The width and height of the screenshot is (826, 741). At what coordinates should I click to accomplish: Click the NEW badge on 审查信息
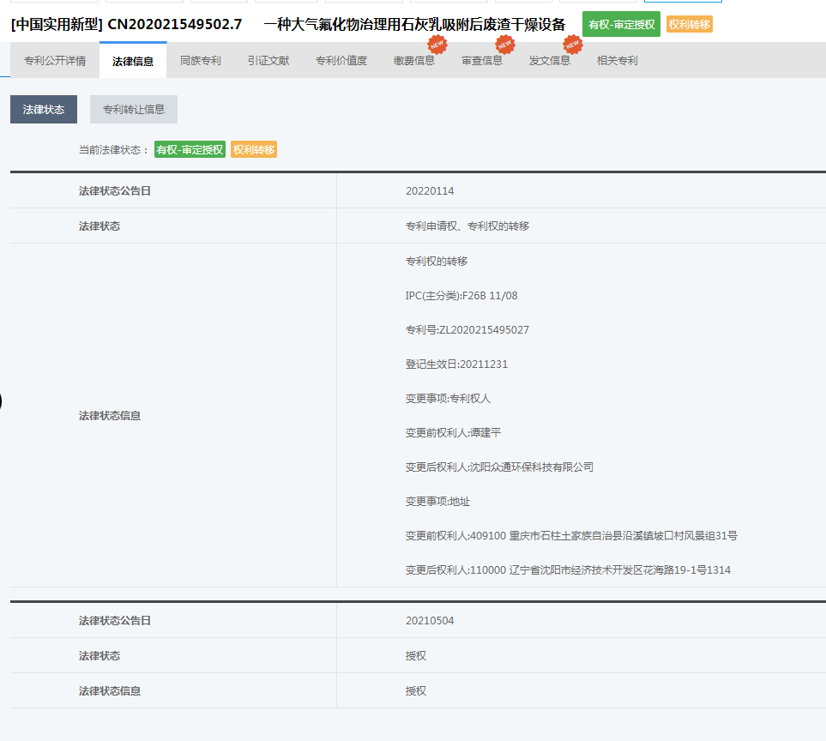[504, 44]
